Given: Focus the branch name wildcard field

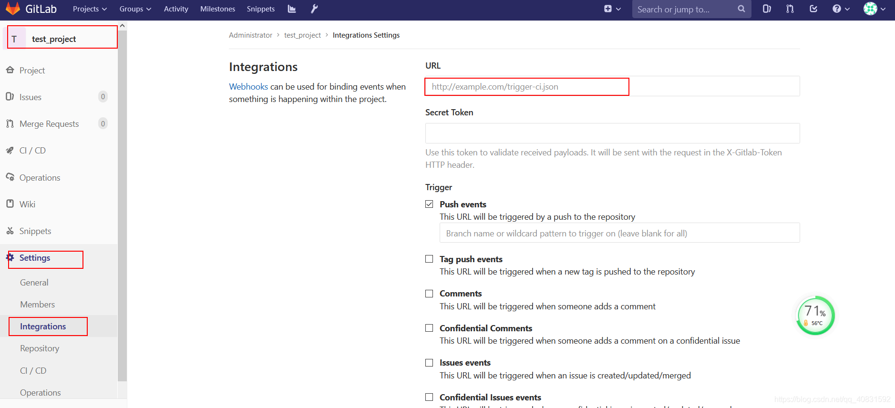Looking at the screenshot, I should 619,233.
